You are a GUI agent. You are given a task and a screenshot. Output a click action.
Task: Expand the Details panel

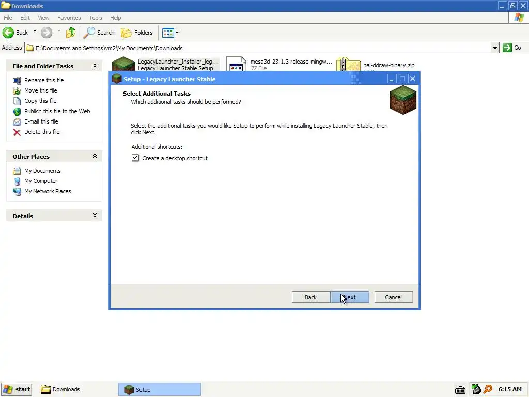(x=95, y=216)
